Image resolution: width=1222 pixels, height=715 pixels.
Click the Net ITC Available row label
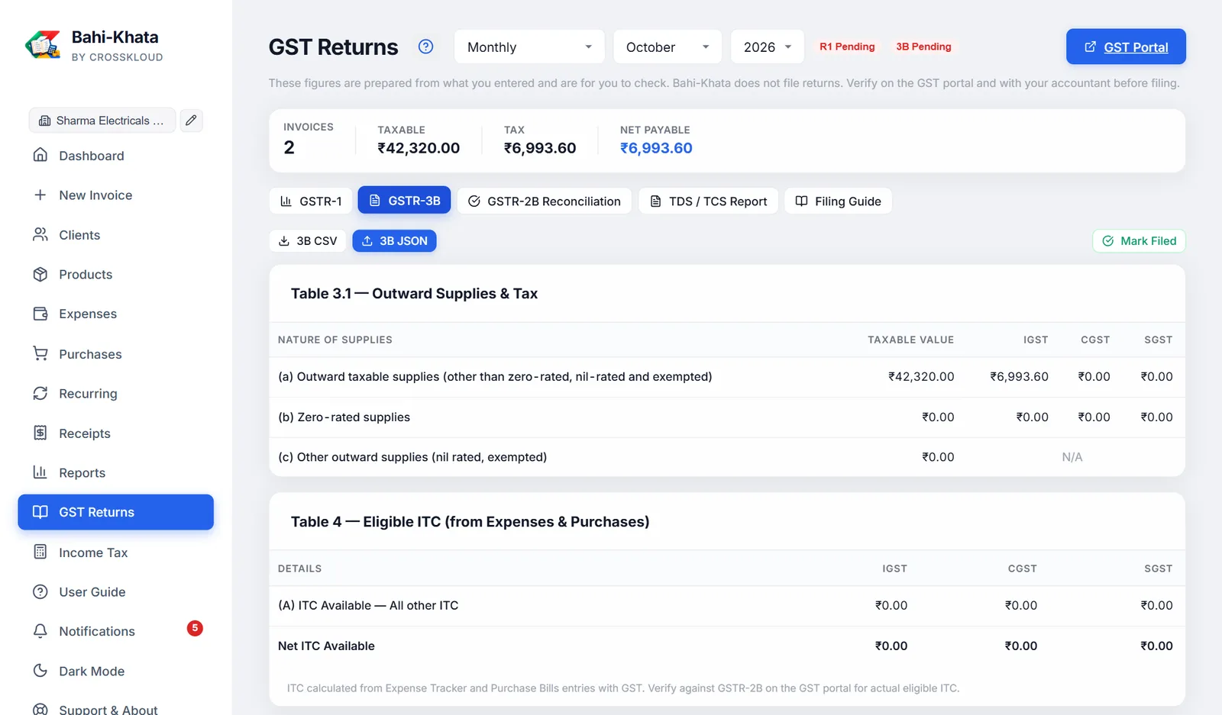pos(326,646)
